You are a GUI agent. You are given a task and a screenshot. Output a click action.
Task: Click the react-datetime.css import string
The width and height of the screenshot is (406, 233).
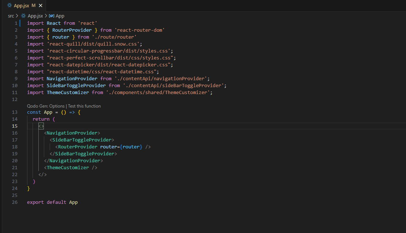point(102,72)
